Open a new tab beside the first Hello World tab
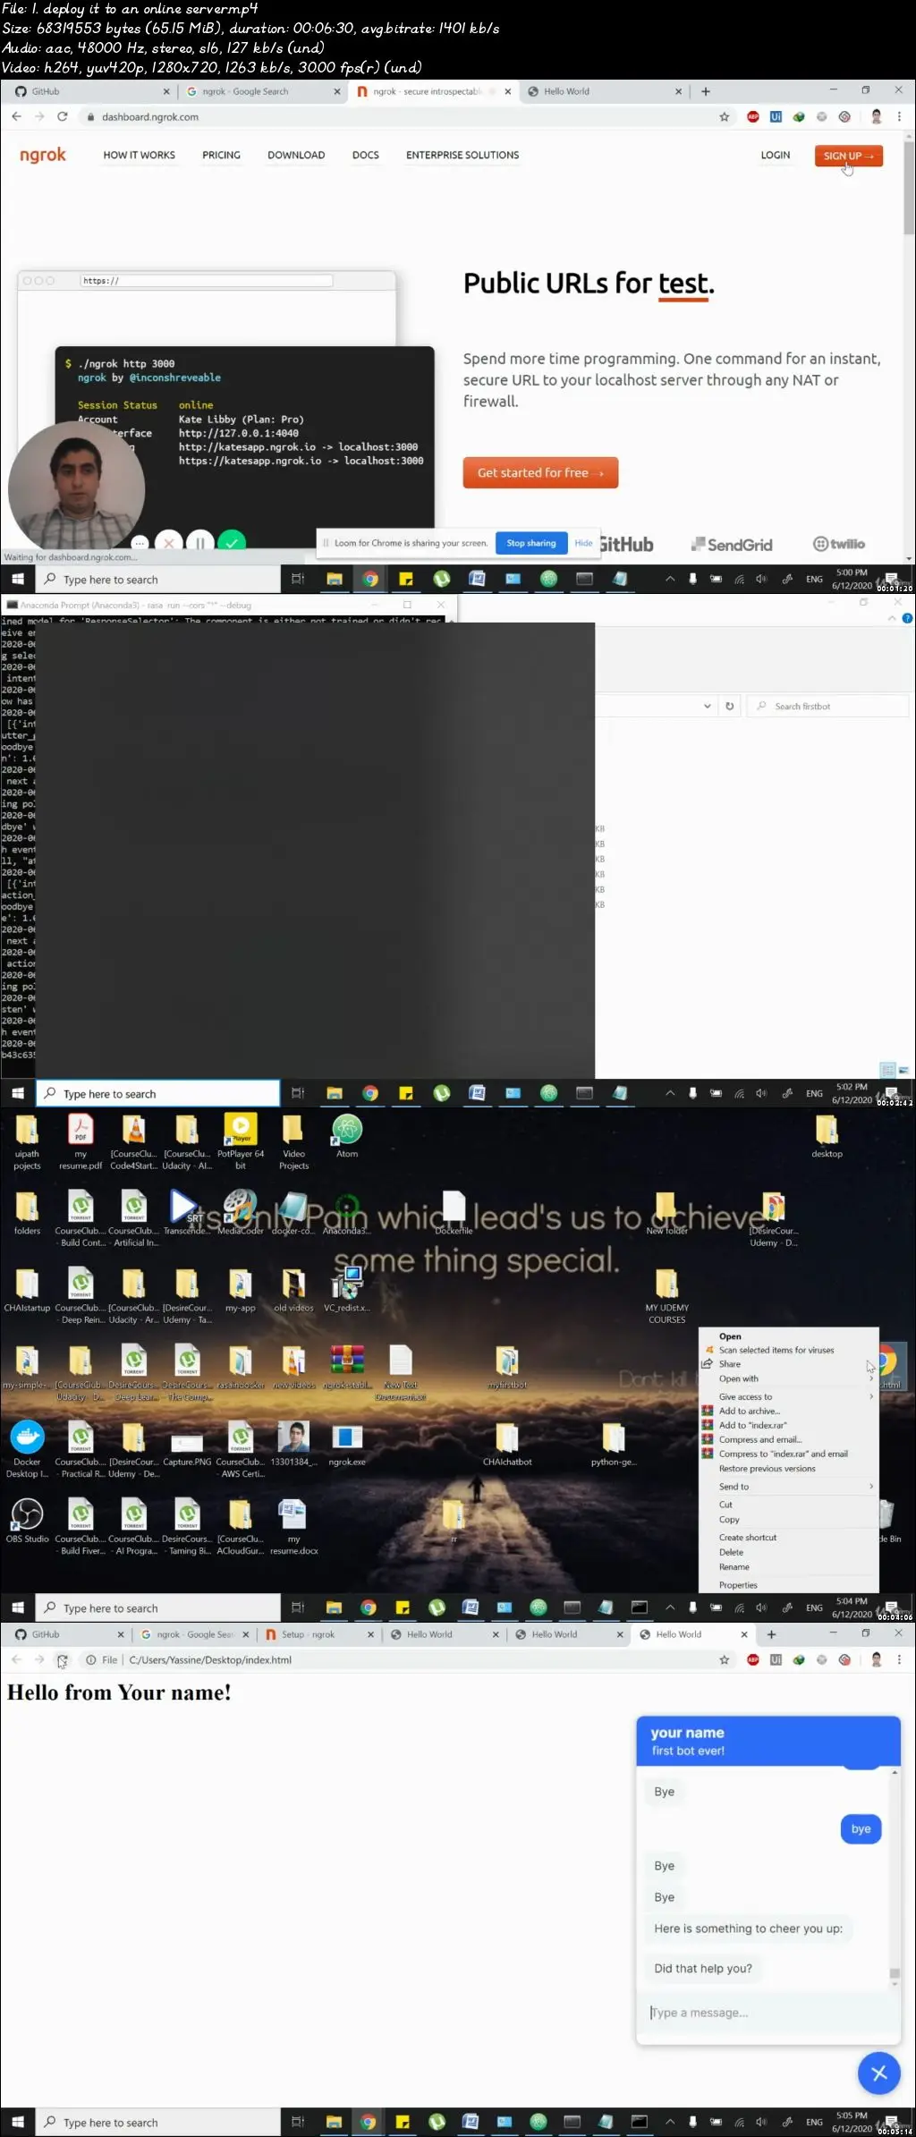 [705, 91]
